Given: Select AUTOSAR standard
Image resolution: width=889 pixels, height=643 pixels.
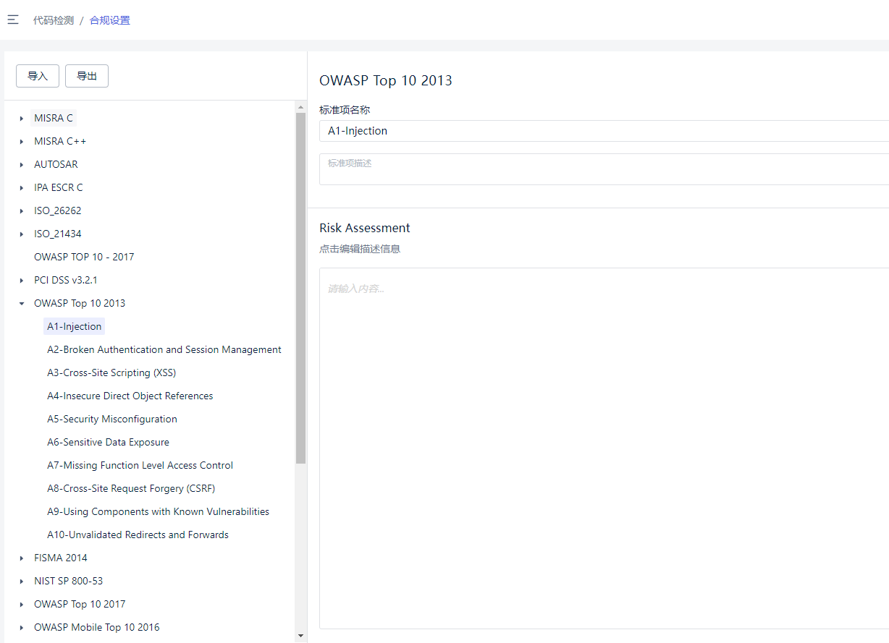Looking at the screenshot, I should click(x=56, y=164).
